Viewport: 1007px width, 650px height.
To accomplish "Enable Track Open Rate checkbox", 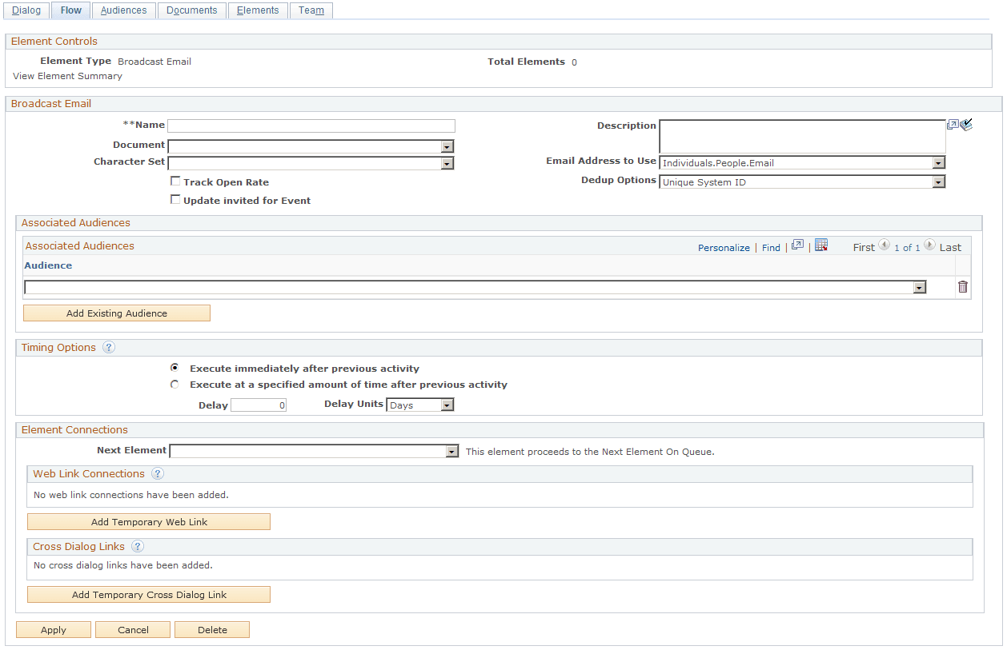I will pyautogui.click(x=176, y=181).
